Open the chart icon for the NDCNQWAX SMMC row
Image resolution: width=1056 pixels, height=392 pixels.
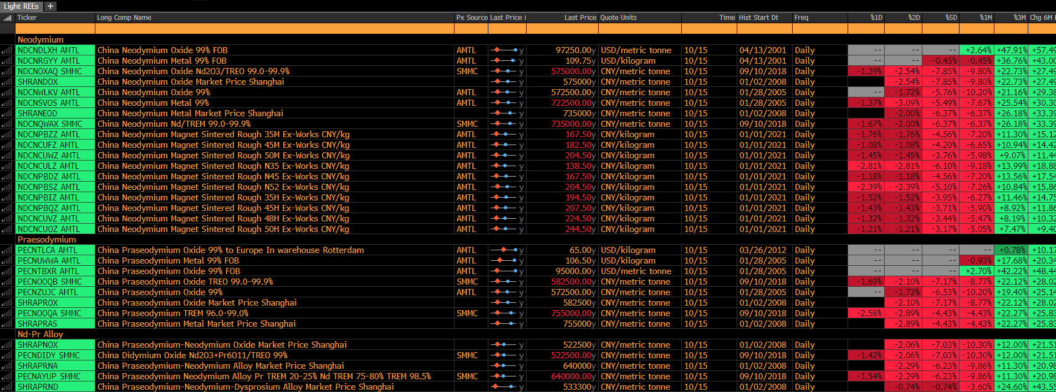[x=7, y=124]
